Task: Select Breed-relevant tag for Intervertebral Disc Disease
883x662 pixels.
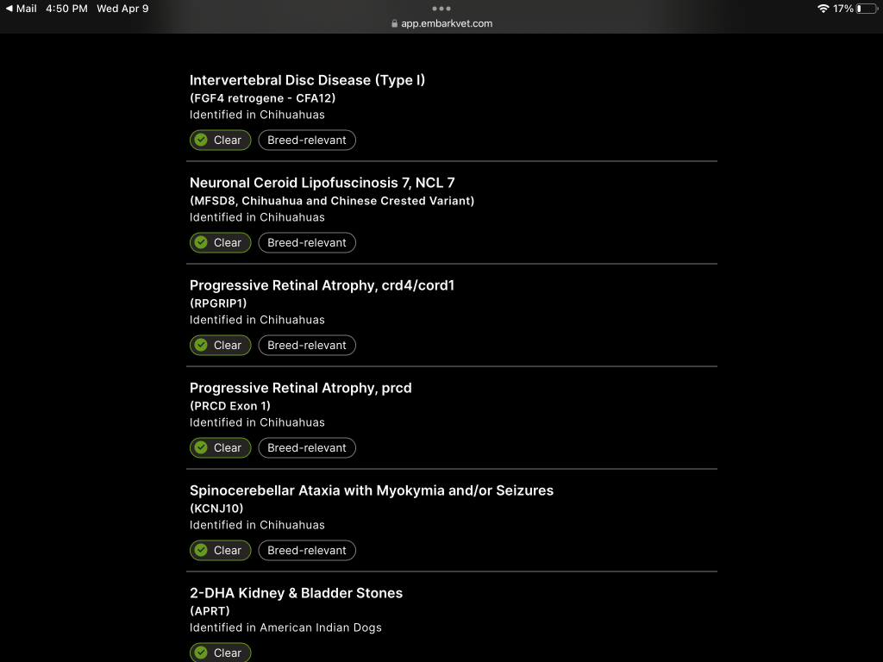Action: (x=307, y=140)
